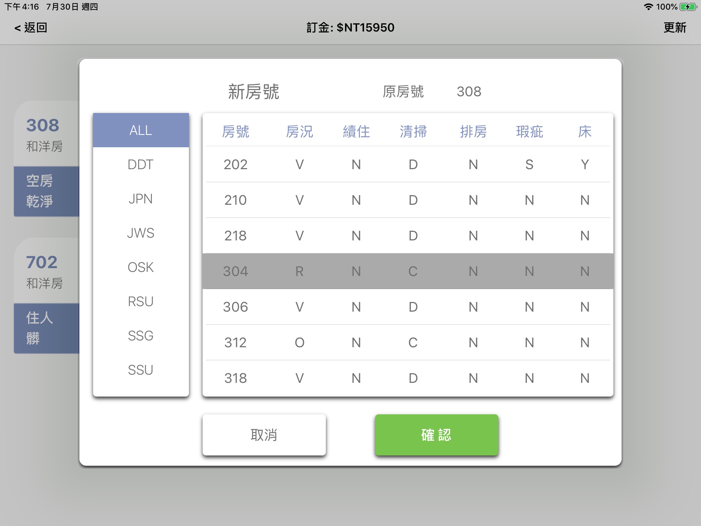Choose room 210 in the list

[x=408, y=200]
